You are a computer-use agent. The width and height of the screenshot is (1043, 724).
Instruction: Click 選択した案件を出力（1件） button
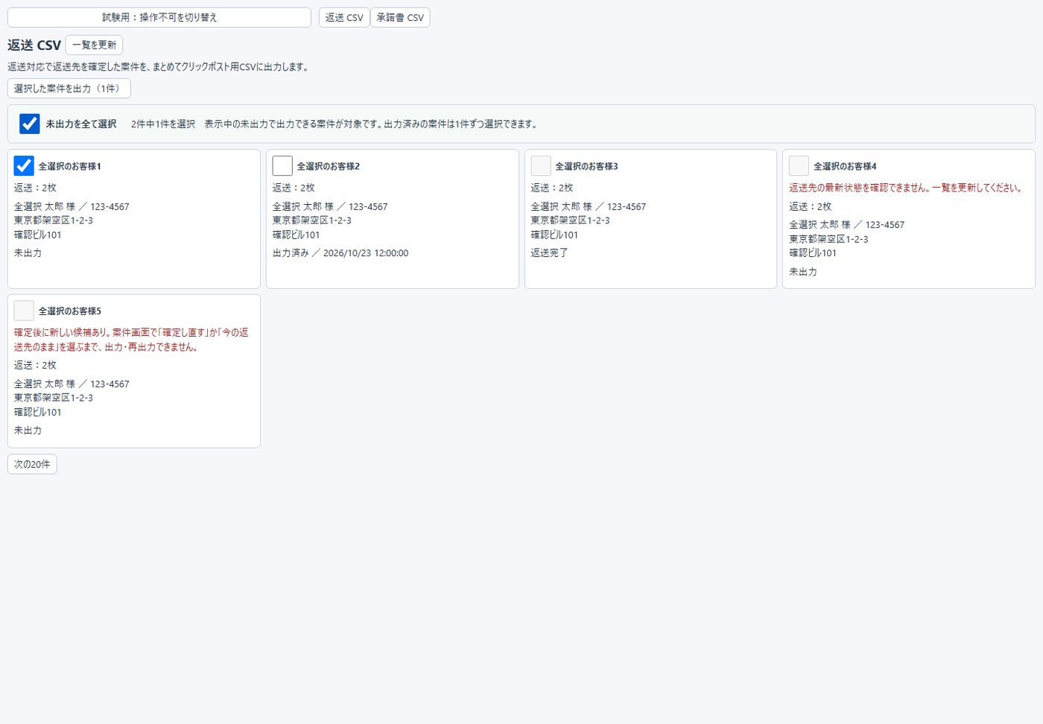pos(69,89)
